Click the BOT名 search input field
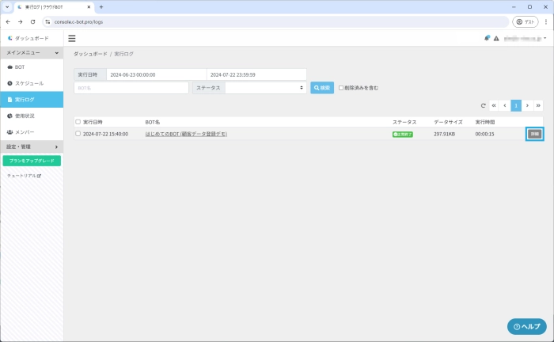 coord(131,88)
